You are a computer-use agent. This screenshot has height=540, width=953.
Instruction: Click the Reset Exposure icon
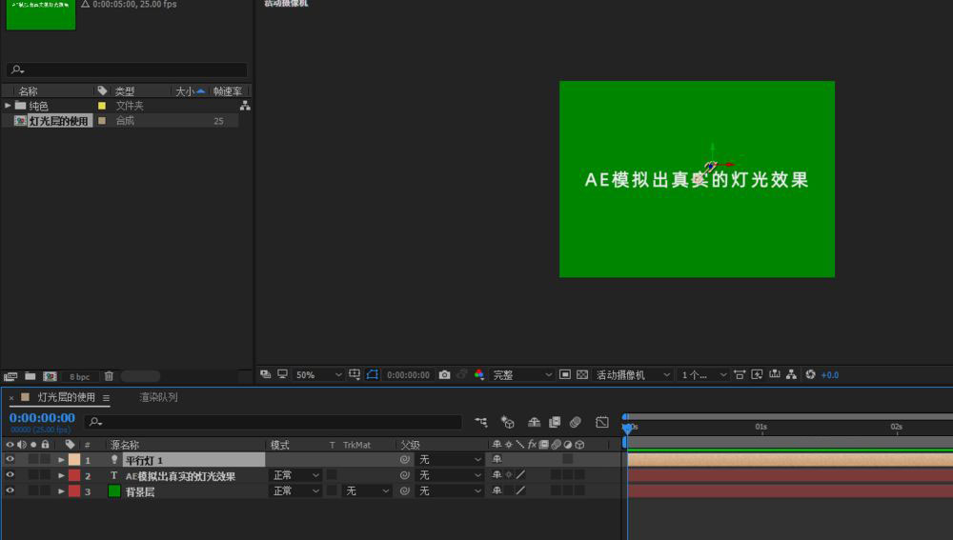point(810,375)
